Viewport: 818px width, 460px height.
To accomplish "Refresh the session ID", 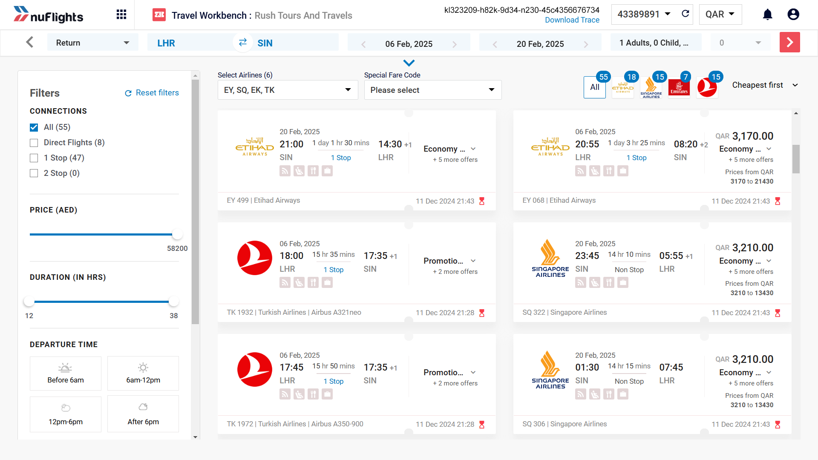I will (x=686, y=14).
